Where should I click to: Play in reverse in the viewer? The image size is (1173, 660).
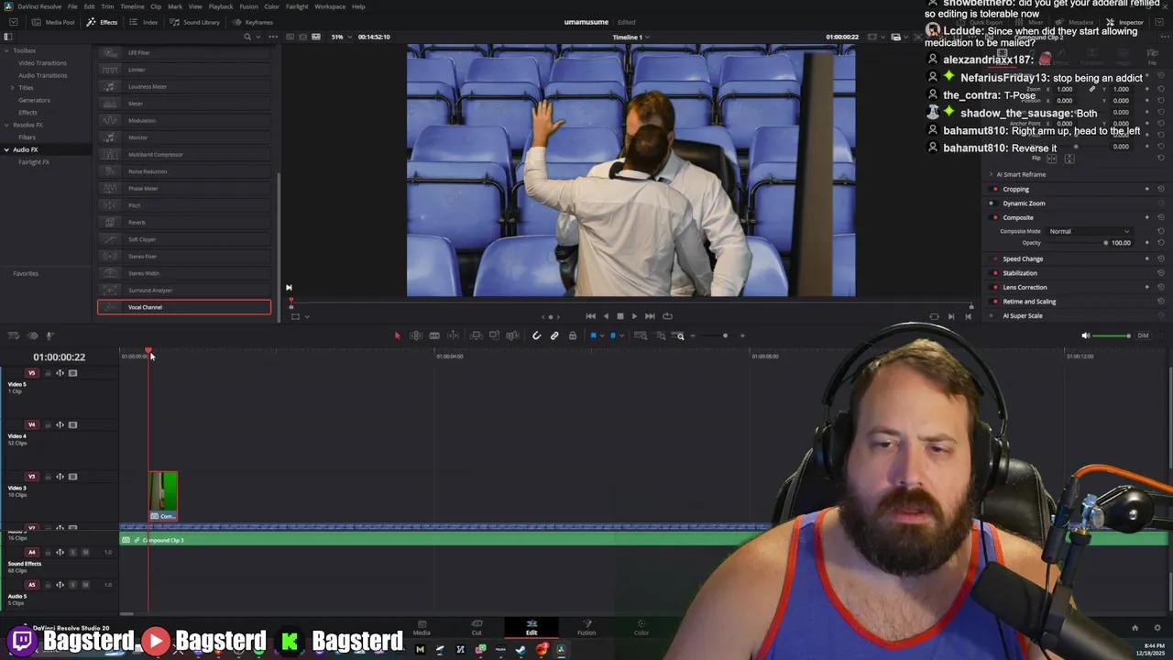pyautogui.click(x=605, y=316)
